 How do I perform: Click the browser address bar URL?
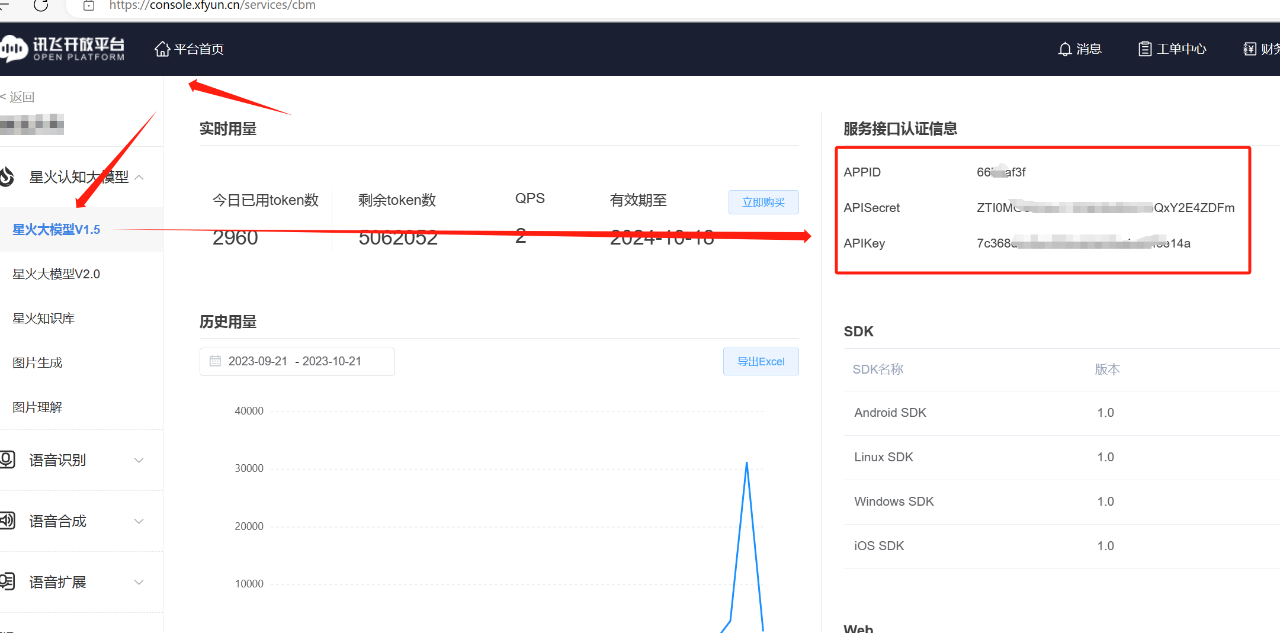[x=213, y=6]
